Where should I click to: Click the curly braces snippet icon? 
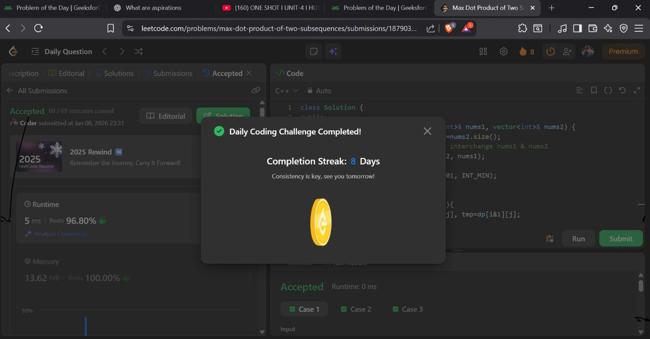(608, 90)
